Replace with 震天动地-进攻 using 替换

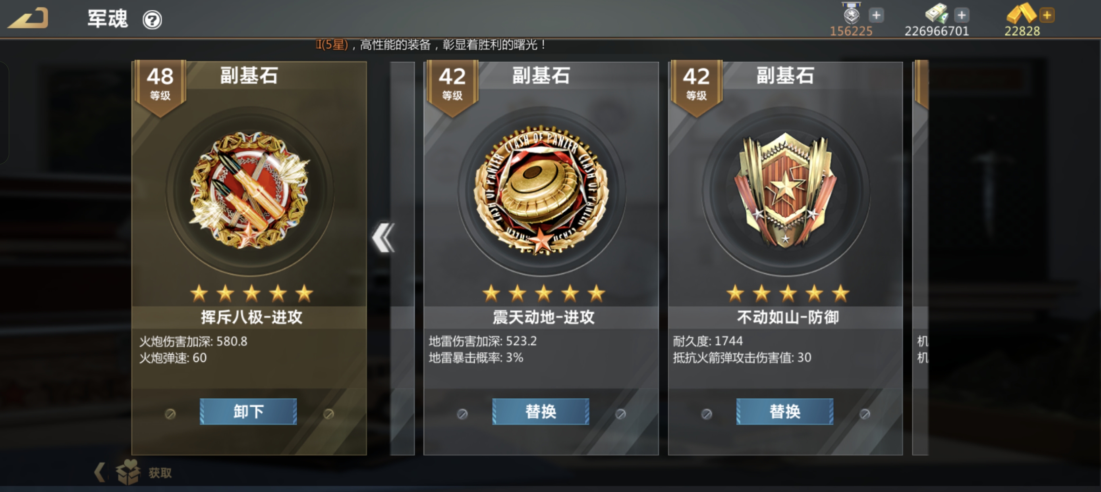[x=541, y=411]
